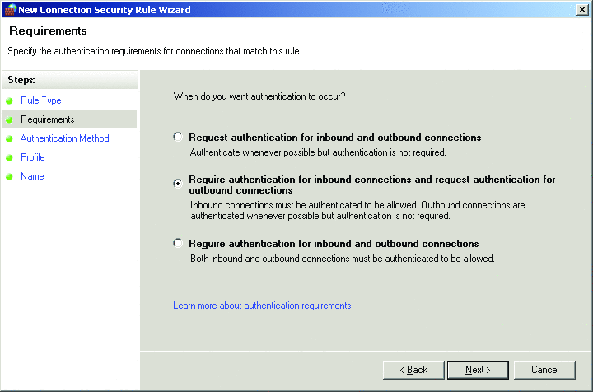Viewport: 593px width, 392px height.
Task: Proceed with the Next button
Action: (479, 370)
